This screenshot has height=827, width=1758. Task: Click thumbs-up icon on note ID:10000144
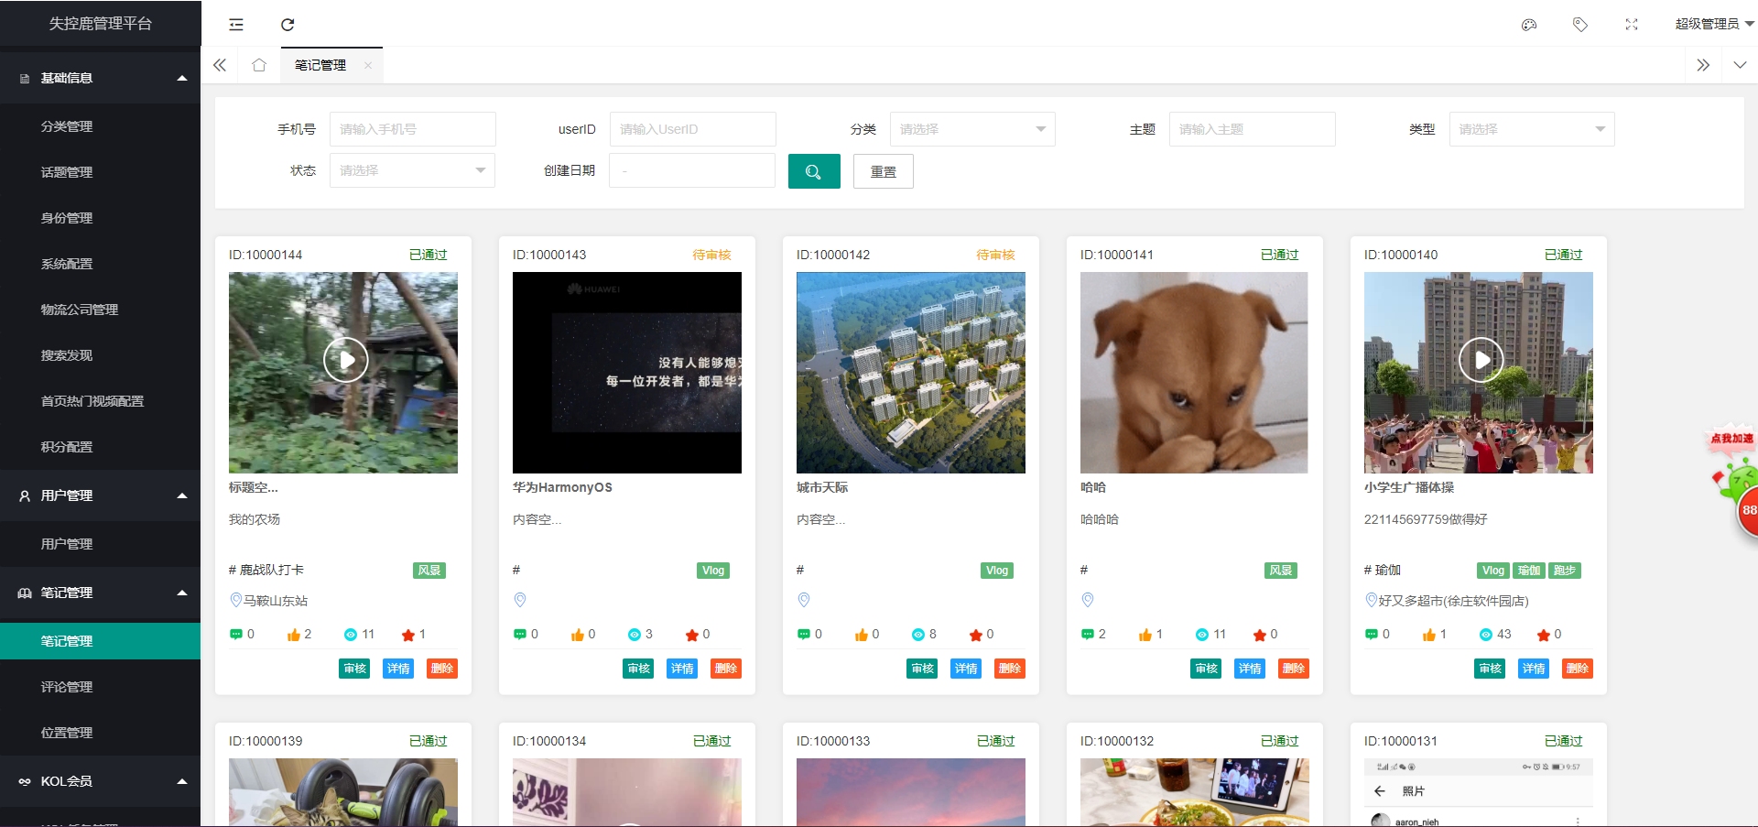(x=293, y=635)
